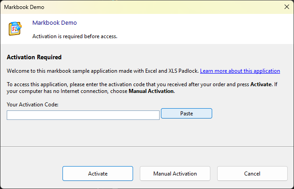Click the Markbook Demo title bar text
This screenshot has height=189, width=294.
(x=24, y=7)
